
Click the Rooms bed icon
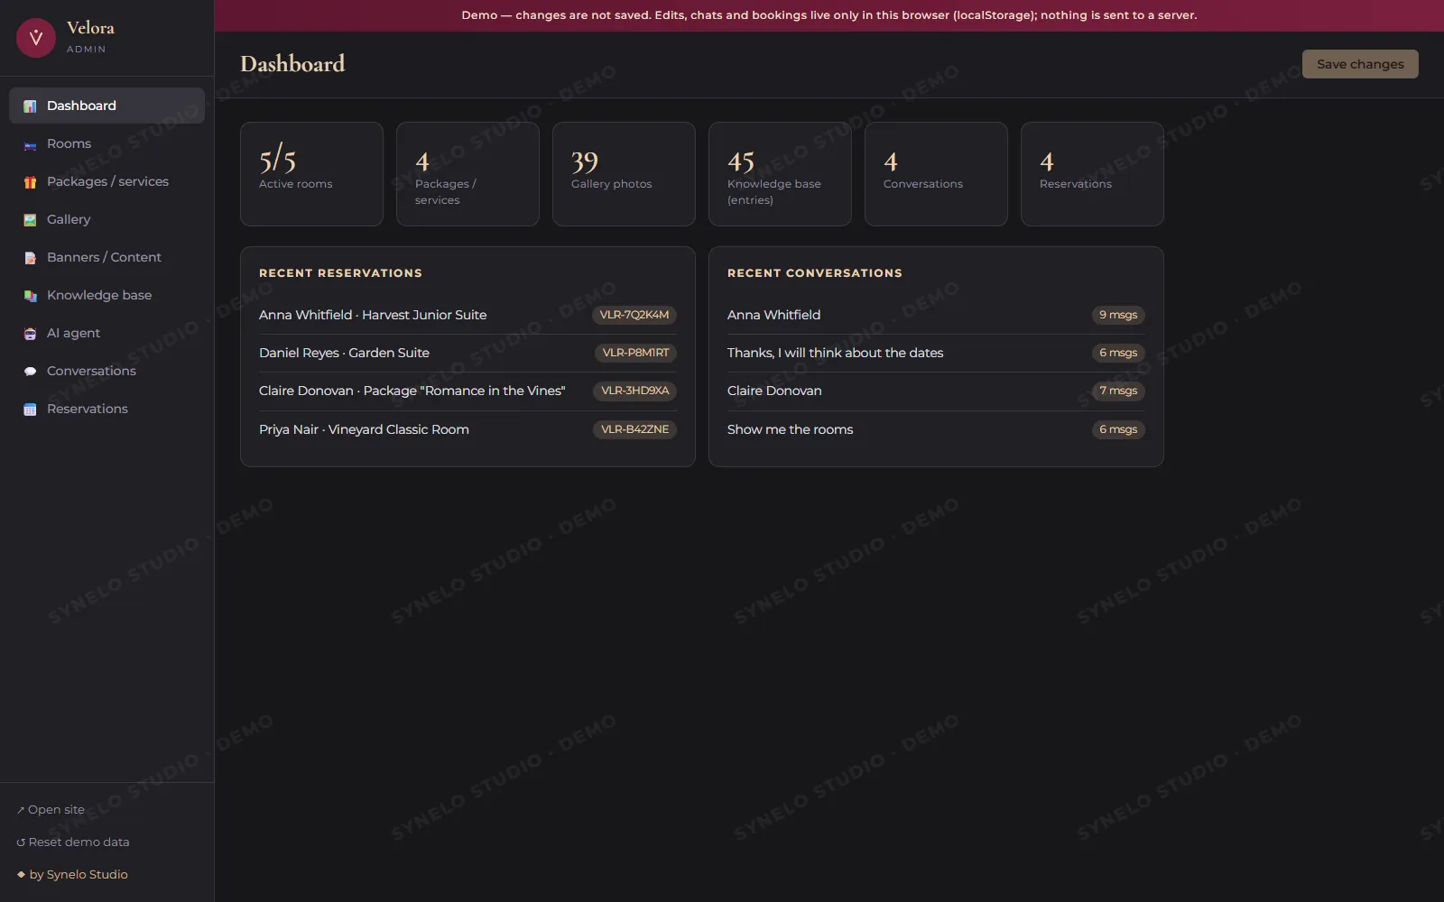tap(30, 143)
